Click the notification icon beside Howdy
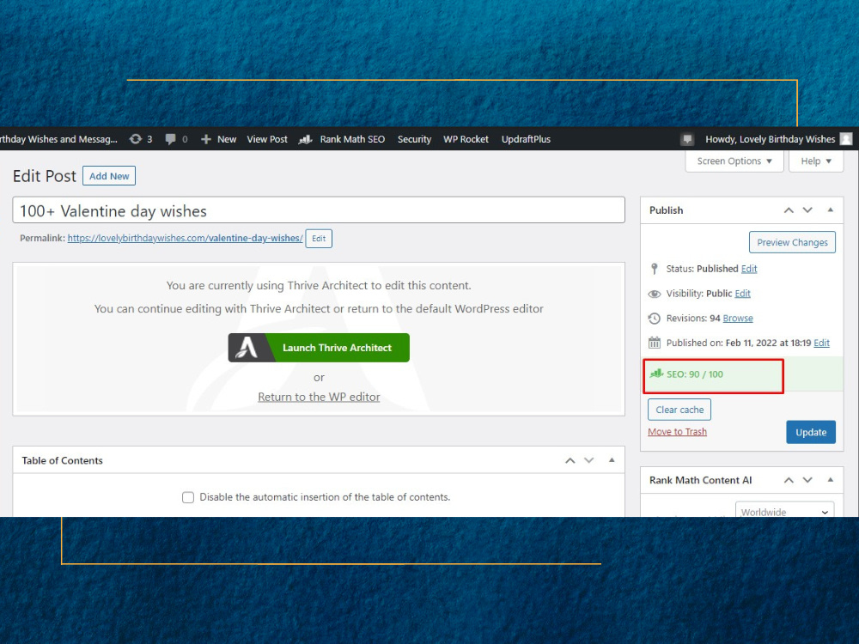 687,139
